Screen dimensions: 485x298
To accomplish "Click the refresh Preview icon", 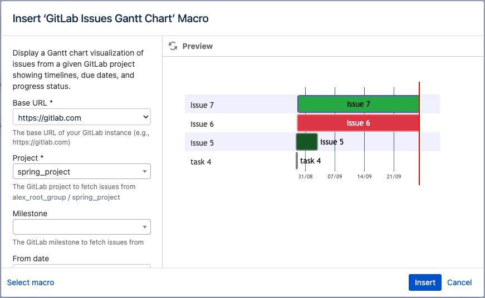I will 173,46.
